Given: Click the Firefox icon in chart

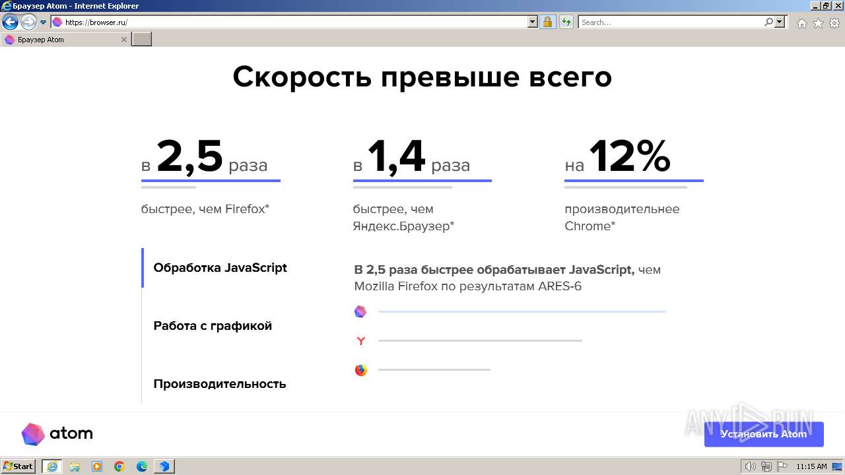Looking at the screenshot, I should (360, 370).
